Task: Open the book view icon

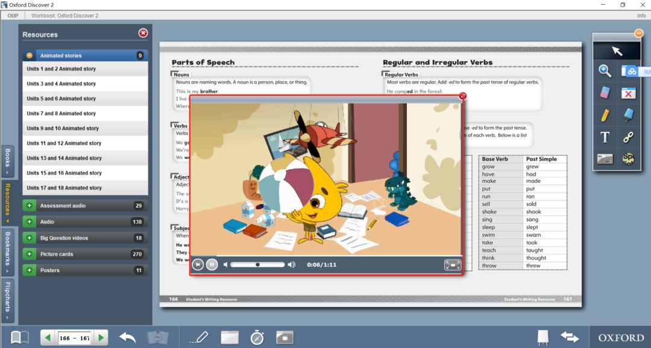Action: (19, 337)
